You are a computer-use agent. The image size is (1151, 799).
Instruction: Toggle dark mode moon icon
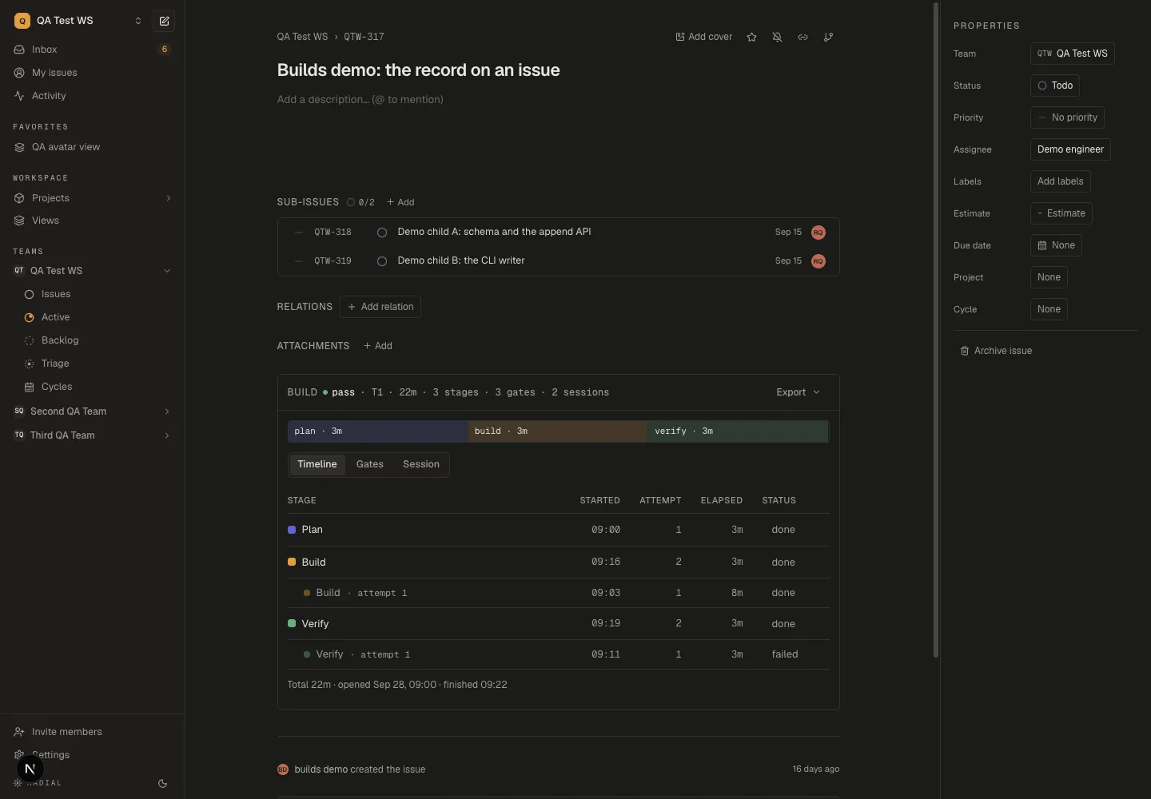[x=162, y=784]
